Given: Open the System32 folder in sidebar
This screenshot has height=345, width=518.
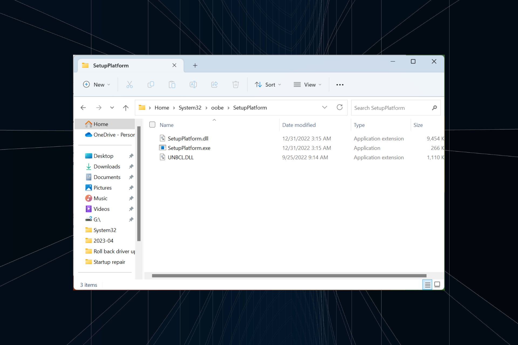Looking at the screenshot, I should [x=104, y=230].
